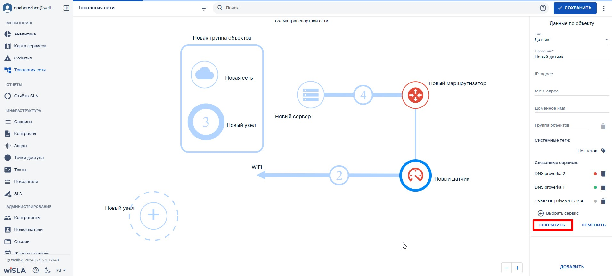Remove the SNMP Ut Cisco service

pyautogui.click(x=603, y=201)
